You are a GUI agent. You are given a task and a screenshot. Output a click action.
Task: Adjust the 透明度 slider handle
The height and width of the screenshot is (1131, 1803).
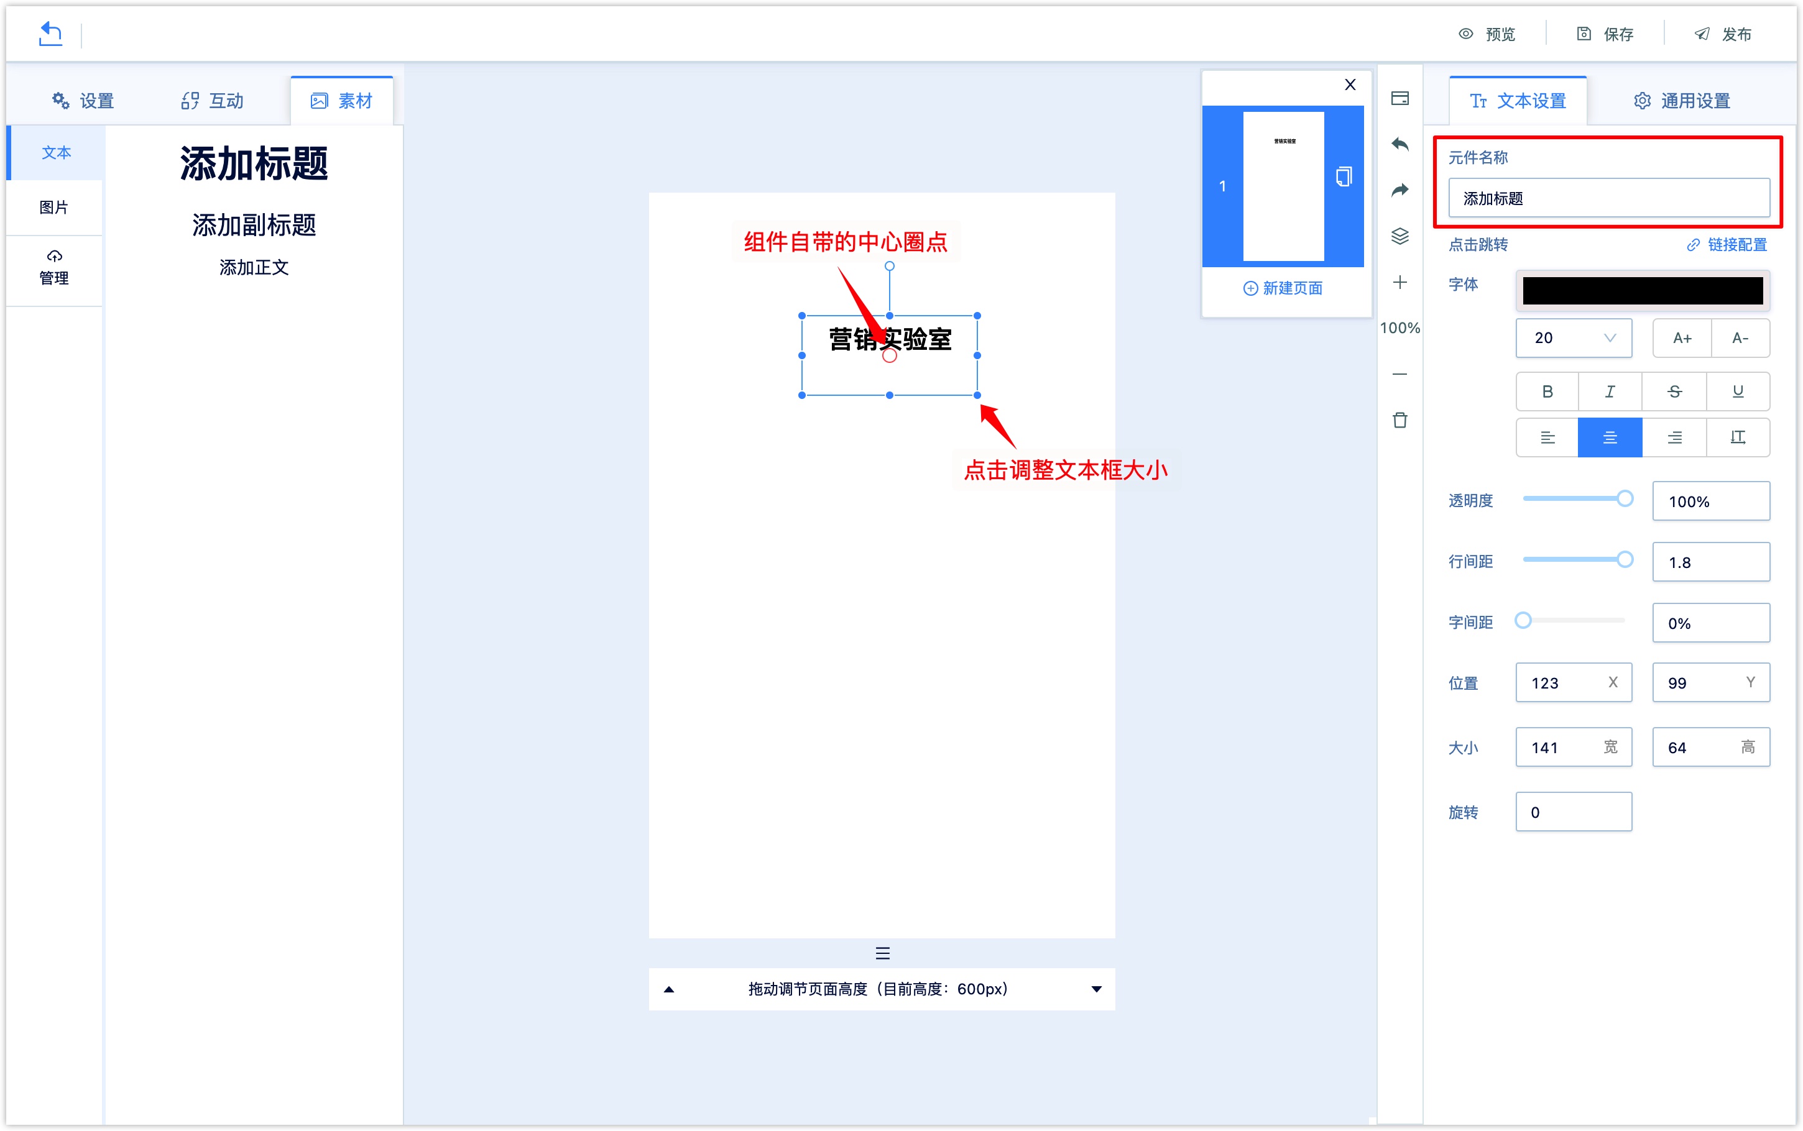point(1624,499)
